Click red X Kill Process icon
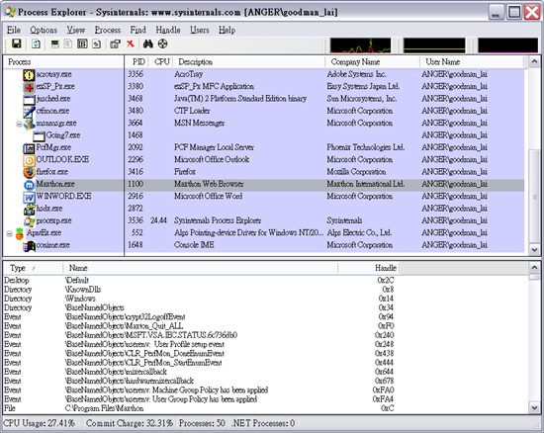Image resolution: width=544 pixels, height=433 pixels. click(x=131, y=43)
